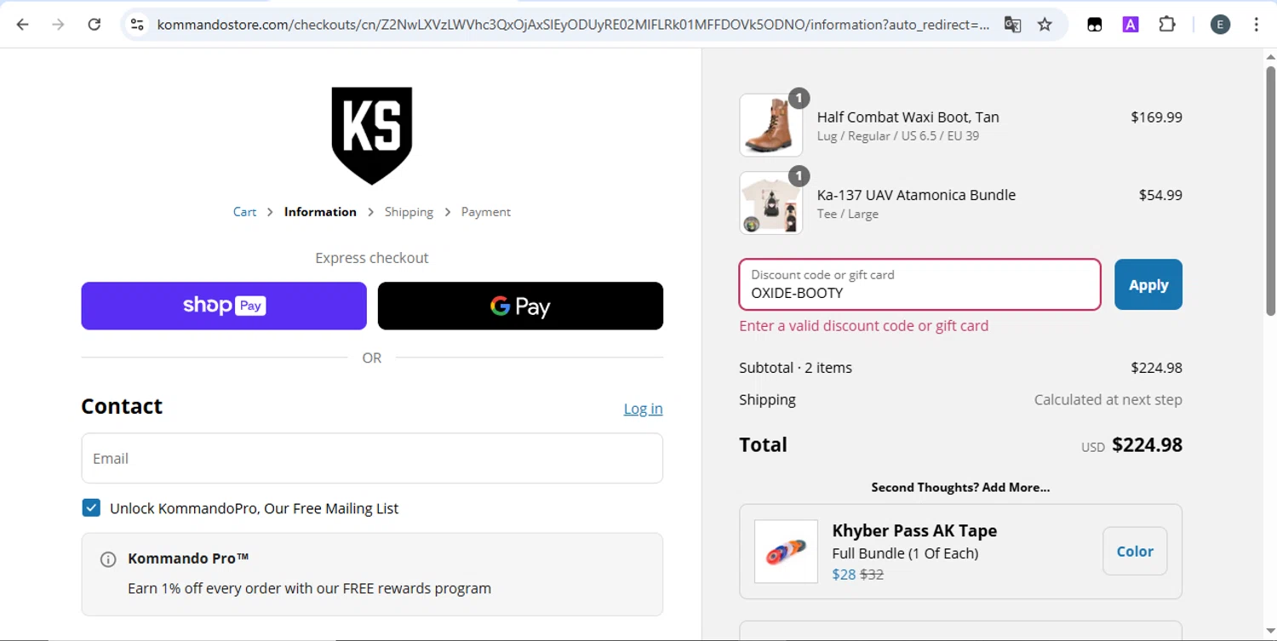
Task: Click the Log in link
Action: point(643,409)
